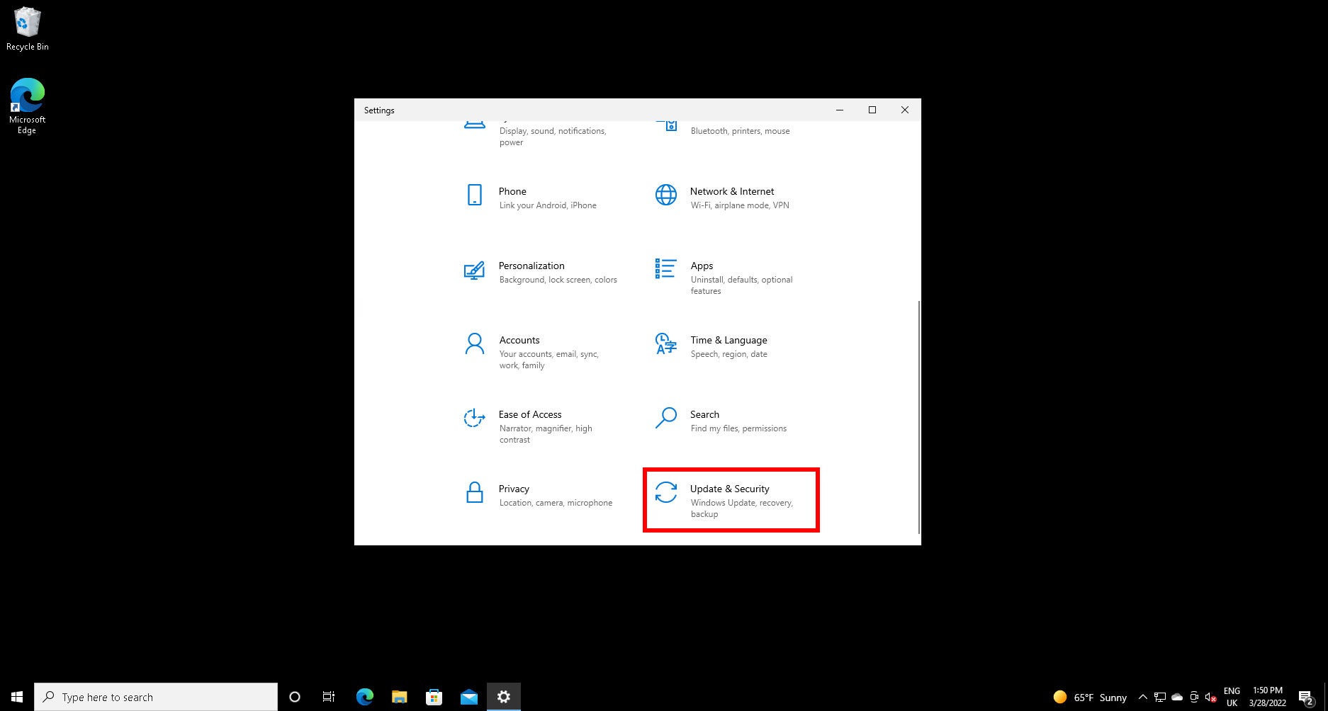Open the Phone settings icon

coord(475,195)
